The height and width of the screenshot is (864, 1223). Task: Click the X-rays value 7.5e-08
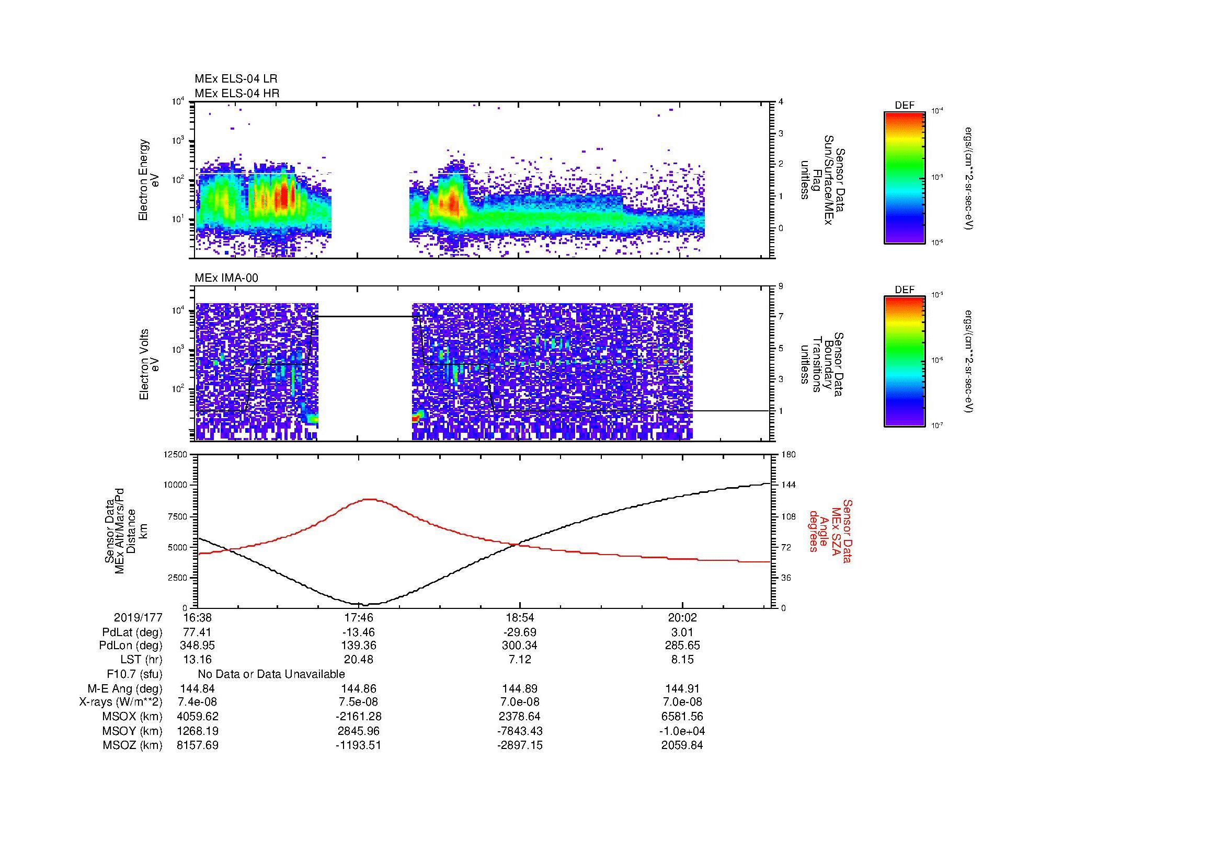coord(359,702)
